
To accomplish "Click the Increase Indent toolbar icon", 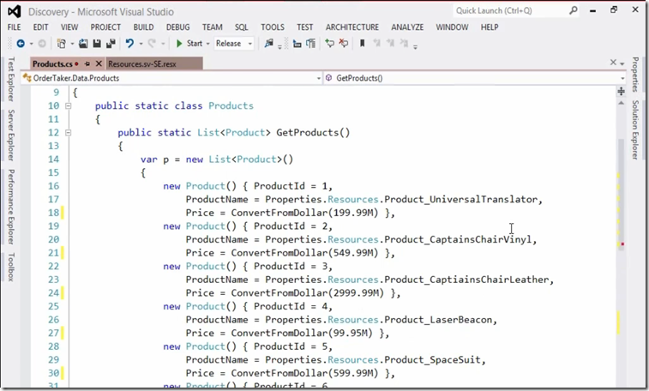I will 311,44.
